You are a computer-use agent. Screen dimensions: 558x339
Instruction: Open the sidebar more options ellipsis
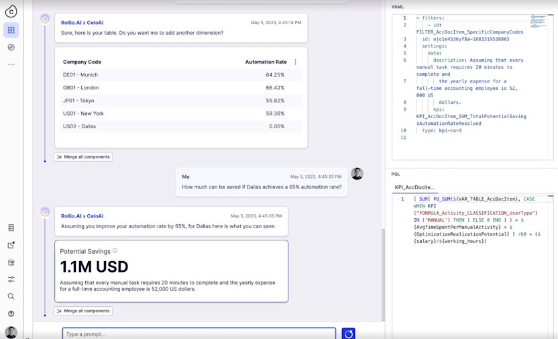click(11, 64)
